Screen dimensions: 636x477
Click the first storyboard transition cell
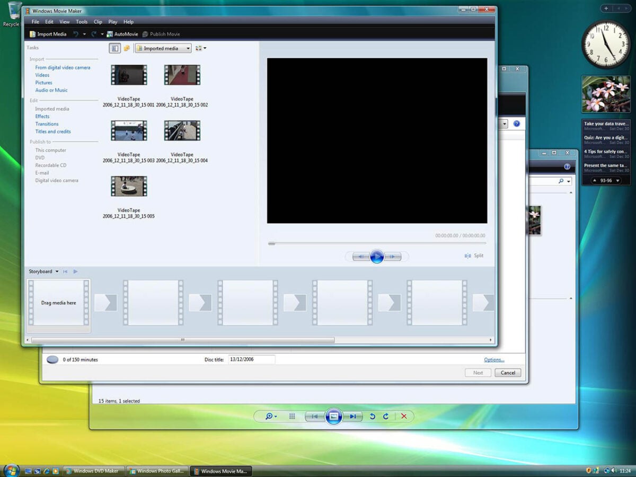click(105, 303)
